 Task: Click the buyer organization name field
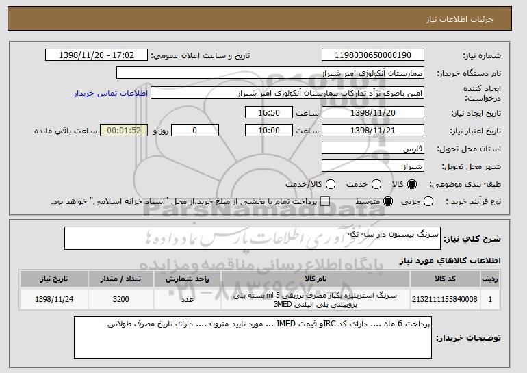click(x=270, y=73)
